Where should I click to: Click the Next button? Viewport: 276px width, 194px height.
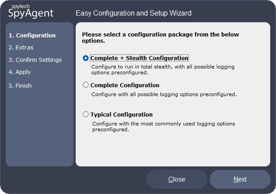coord(240,179)
